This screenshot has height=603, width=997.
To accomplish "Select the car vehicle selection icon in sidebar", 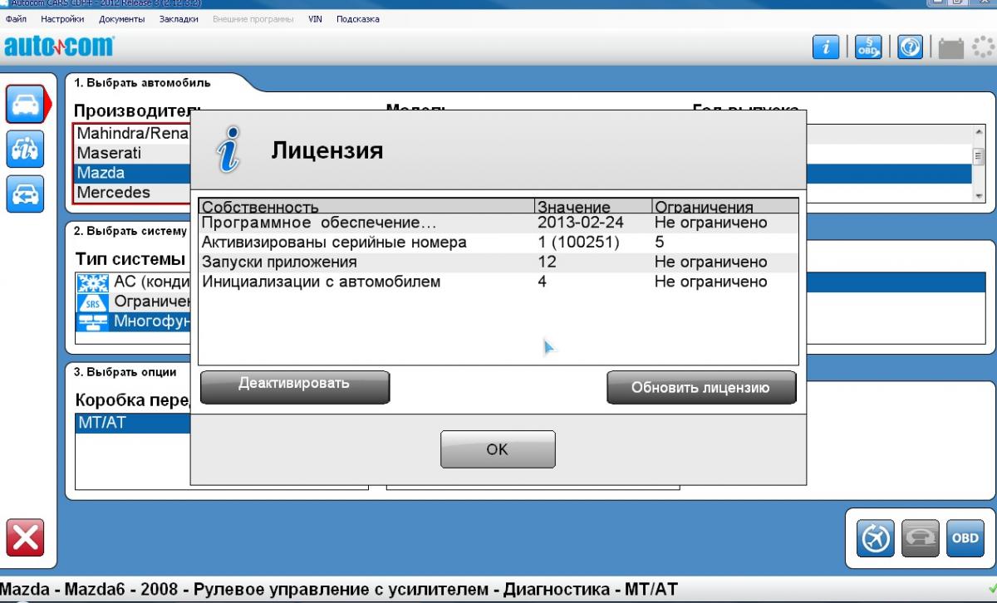I will coord(26,103).
